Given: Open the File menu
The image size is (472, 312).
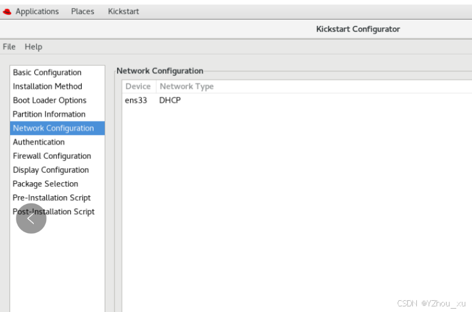Looking at the screenshot, I should [9, 47].
